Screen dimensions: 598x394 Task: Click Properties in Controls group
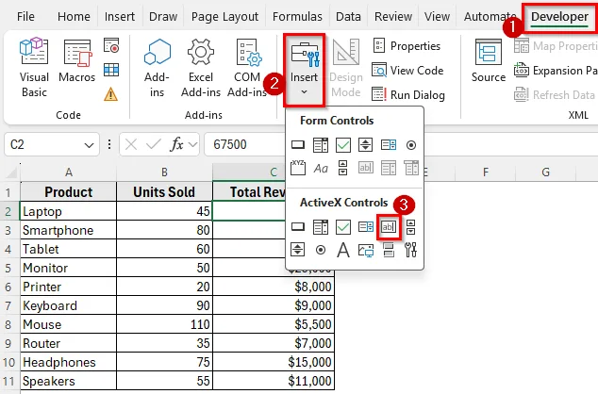click(407, 46)
